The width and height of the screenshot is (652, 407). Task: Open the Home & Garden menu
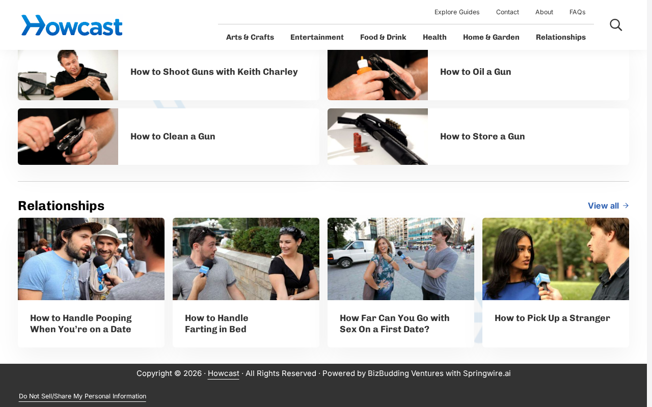point(491,37)
